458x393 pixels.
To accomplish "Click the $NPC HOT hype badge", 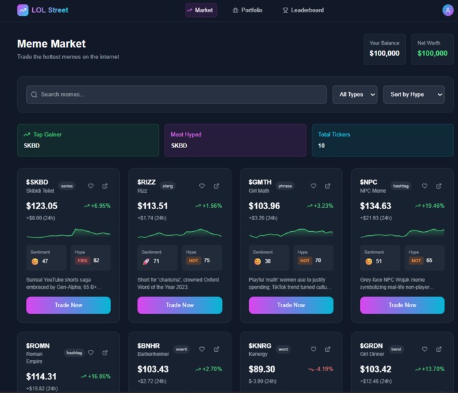I will pos(416,261).
